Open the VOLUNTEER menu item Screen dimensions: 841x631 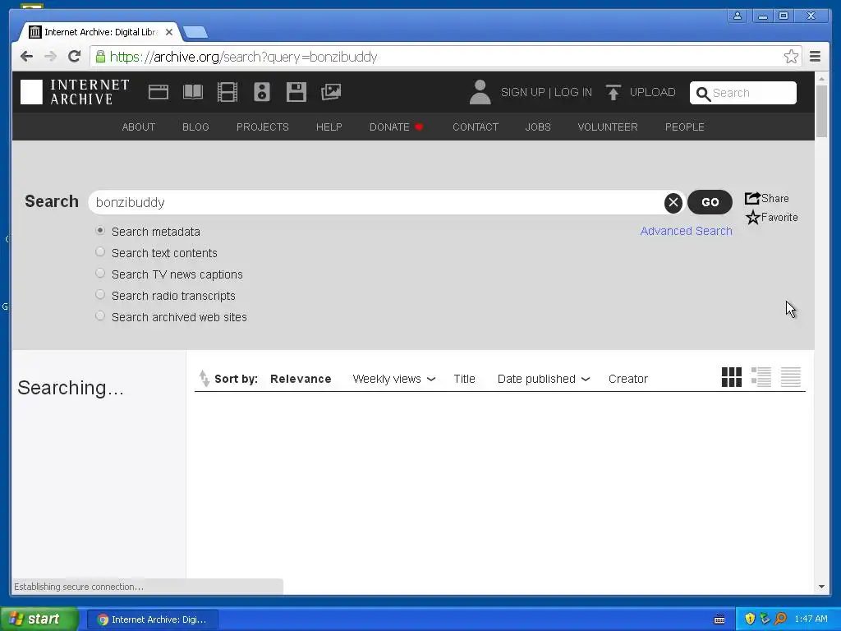(x=608, y=127)
